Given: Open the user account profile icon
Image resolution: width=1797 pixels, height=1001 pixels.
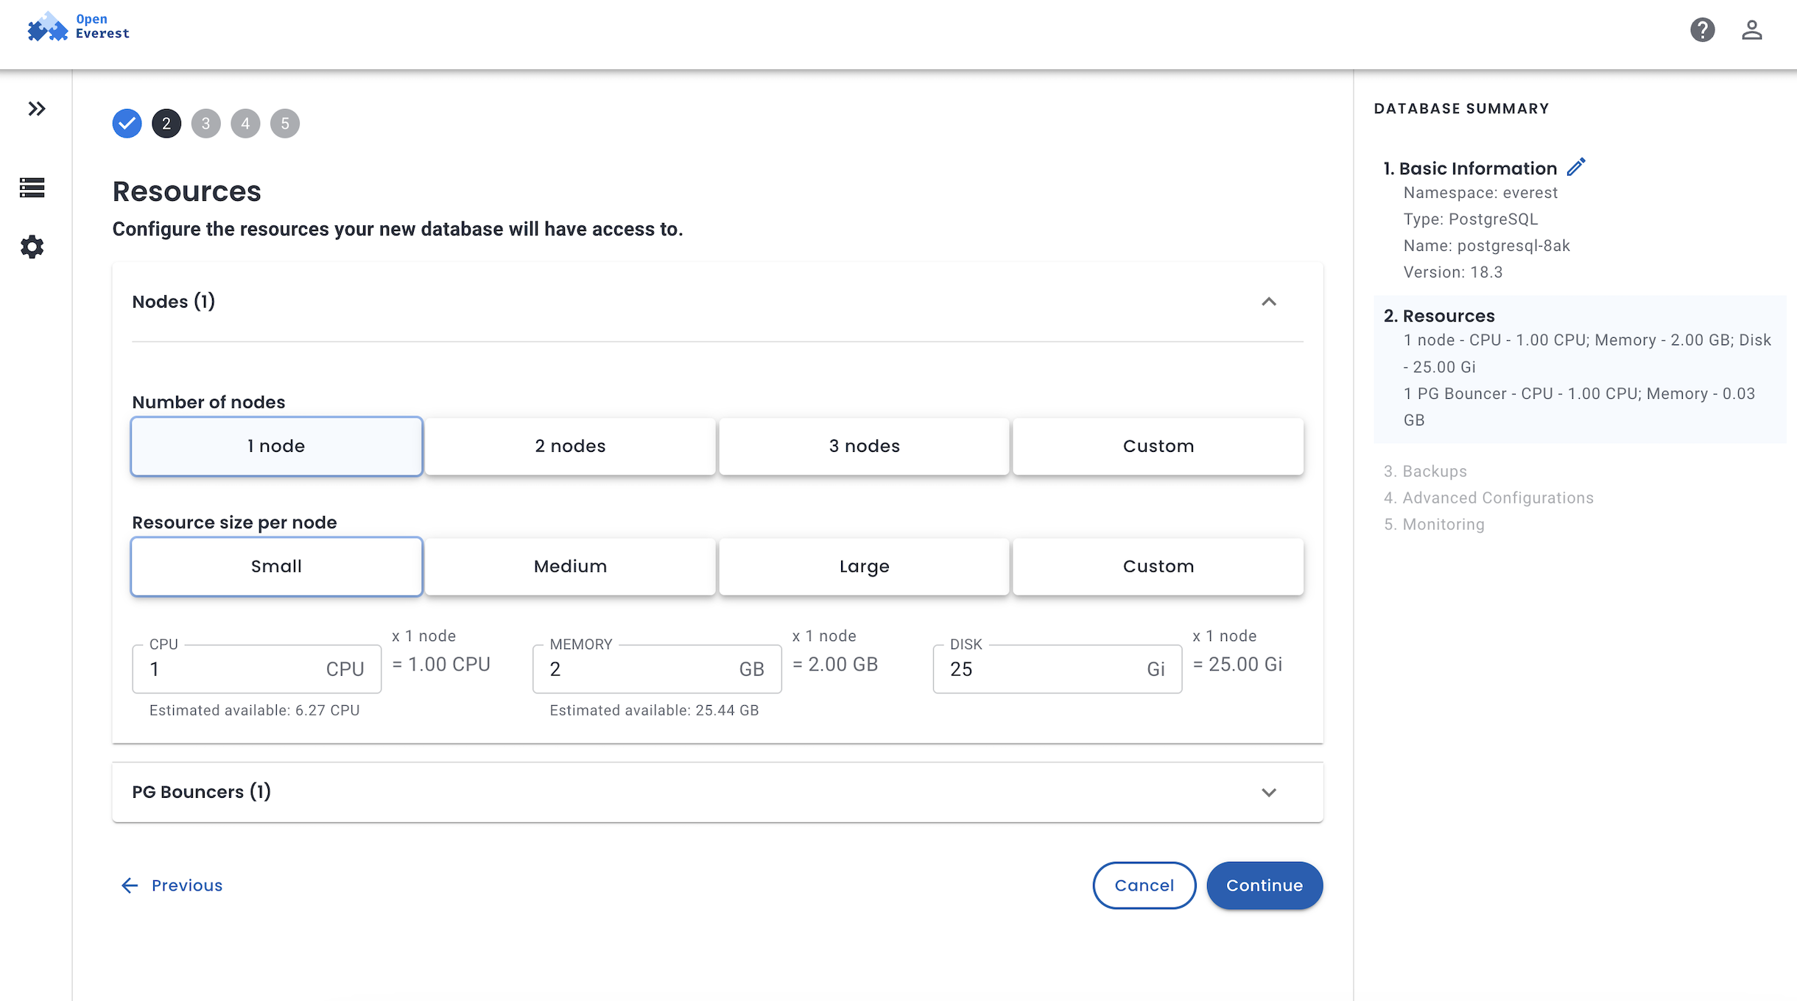Looking at the screenshot, I should tap(1751, 30).
